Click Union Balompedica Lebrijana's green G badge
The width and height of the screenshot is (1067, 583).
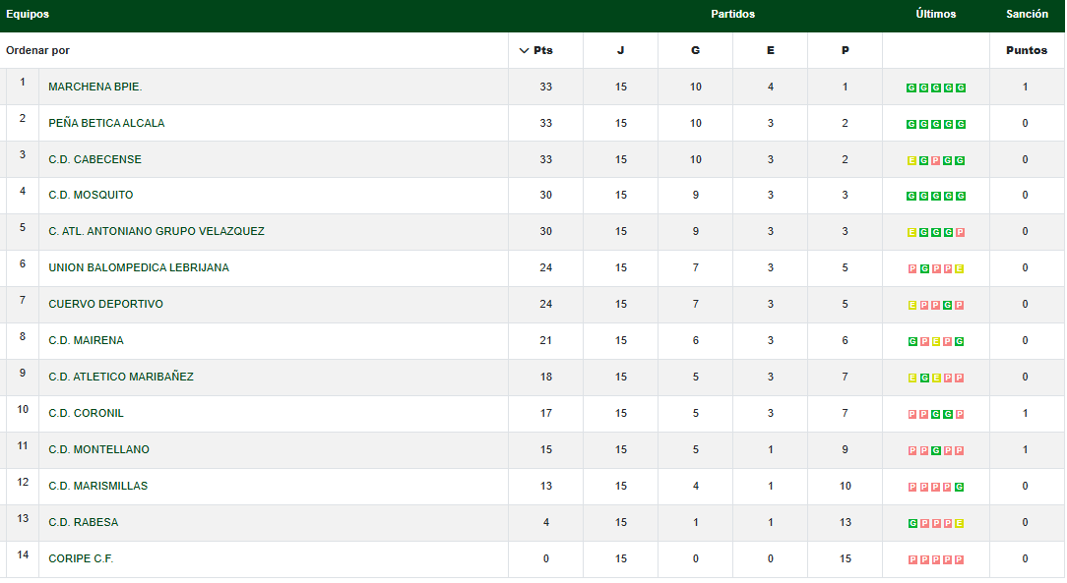(x=924, y=269)
